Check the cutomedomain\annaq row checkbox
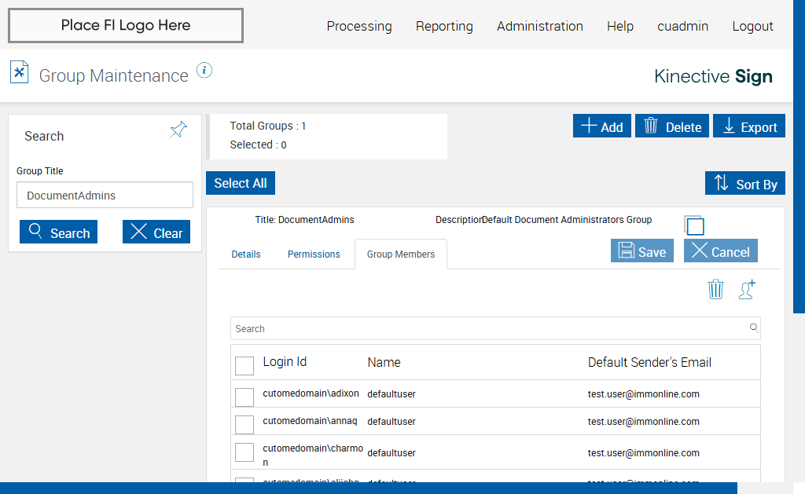This screenshot has width=805, height=494. pyautogui.click(x=244, y=424)
